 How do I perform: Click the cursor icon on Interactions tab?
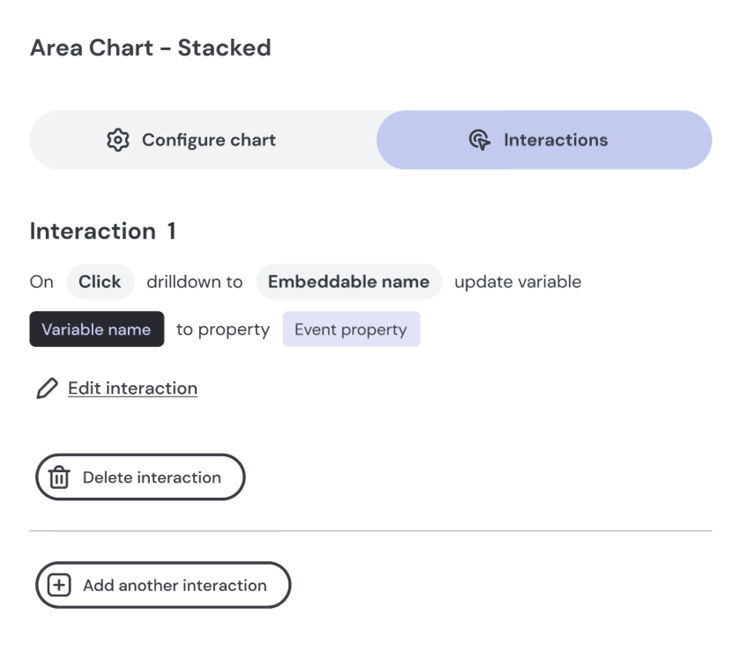tap(479, 140)
